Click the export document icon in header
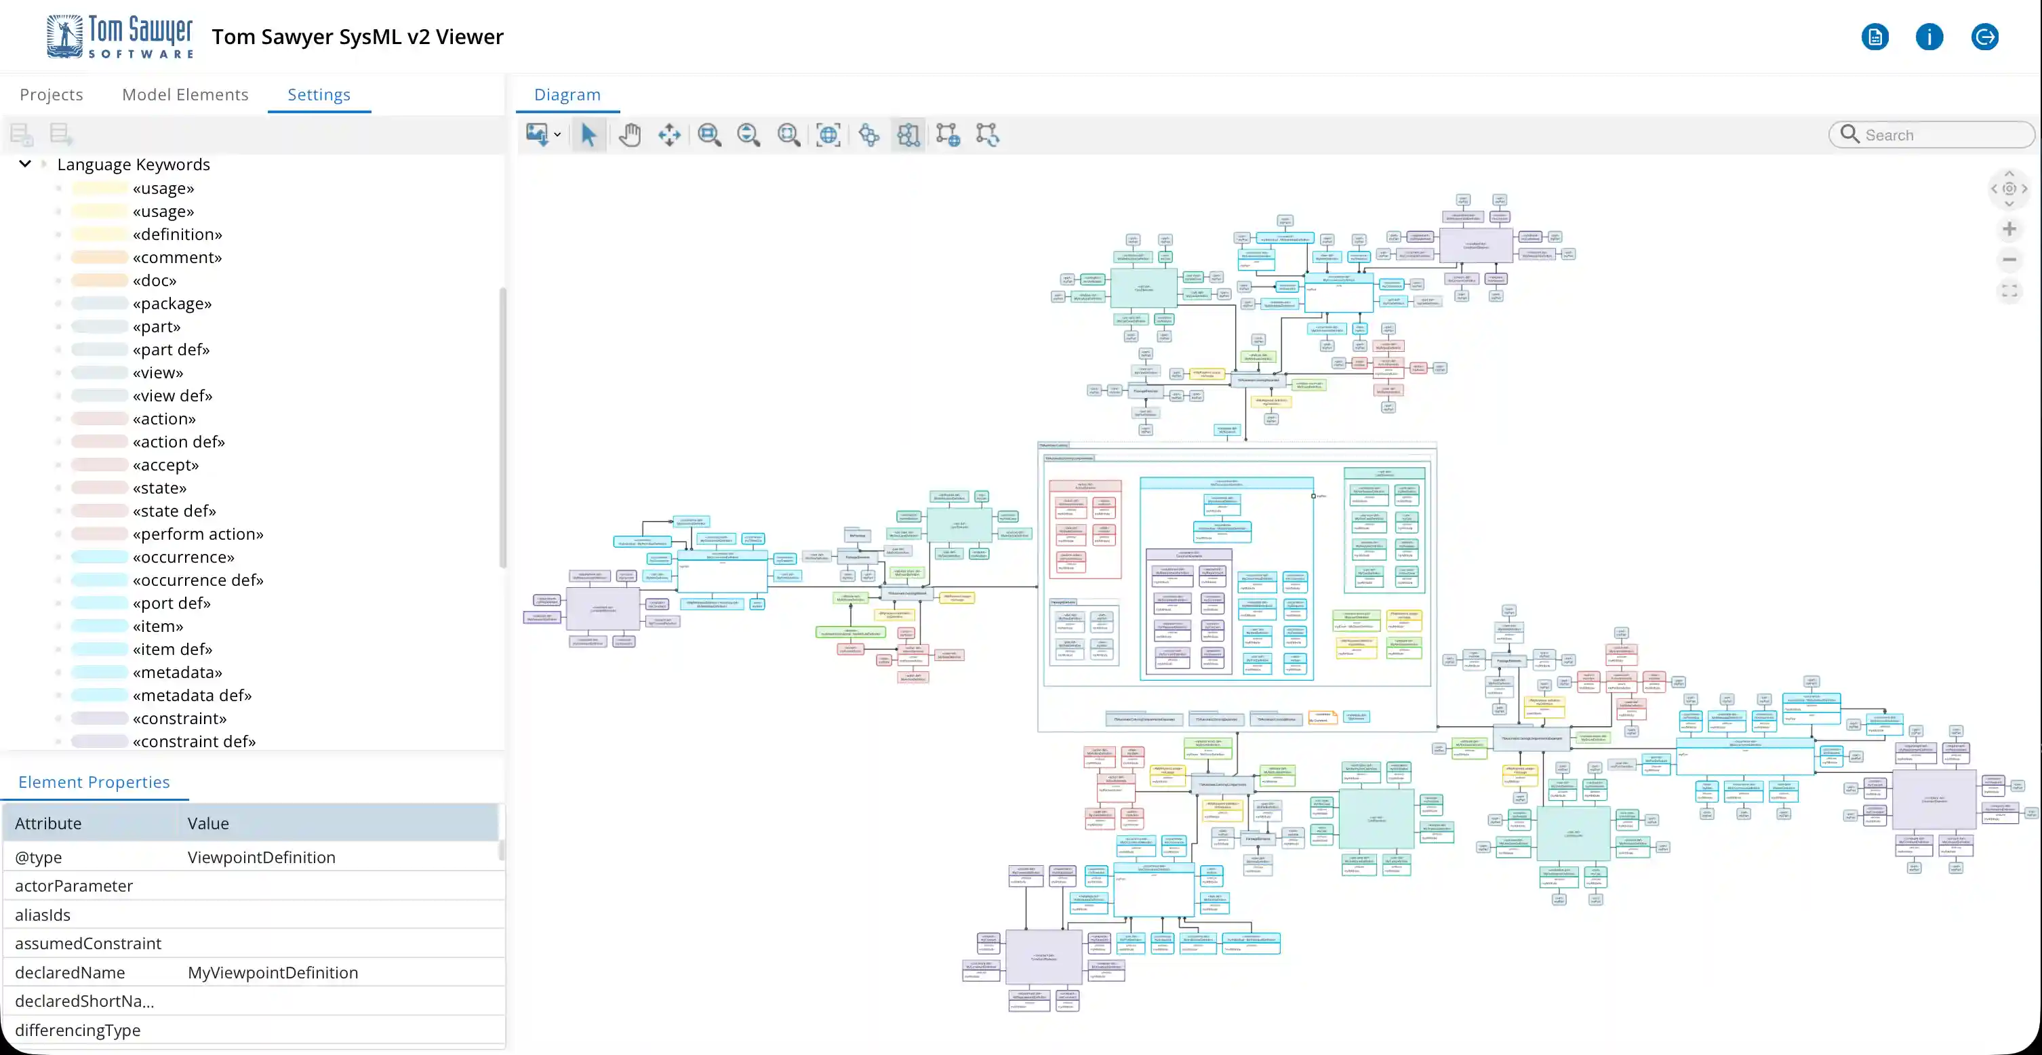 (x=1875, y=37)
